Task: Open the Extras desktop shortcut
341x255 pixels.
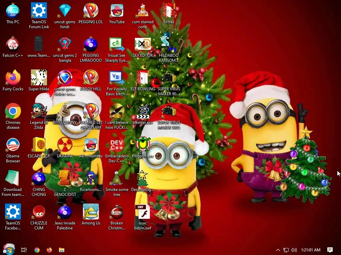Action: click(169, 13)
